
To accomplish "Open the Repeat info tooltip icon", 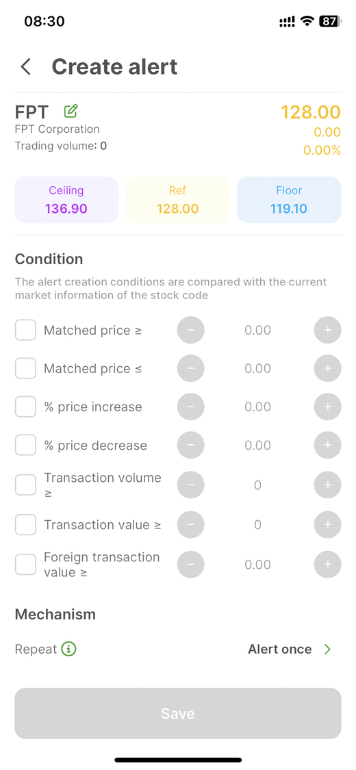I will click(x=68, y=650).
